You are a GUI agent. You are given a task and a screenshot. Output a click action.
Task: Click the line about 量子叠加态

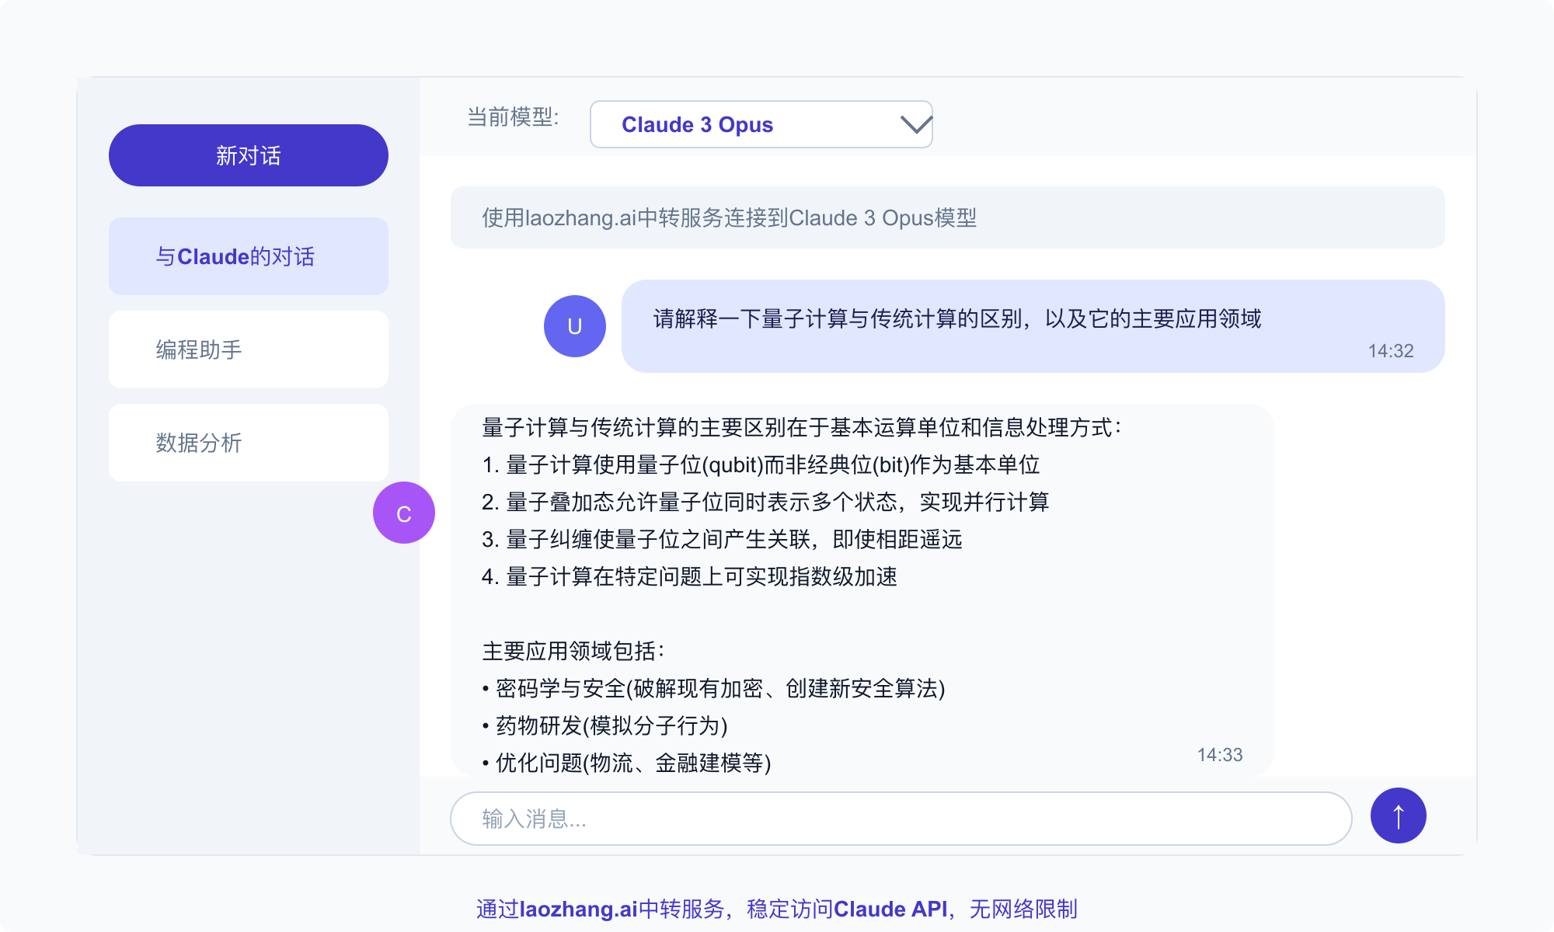tap(765, 502)
